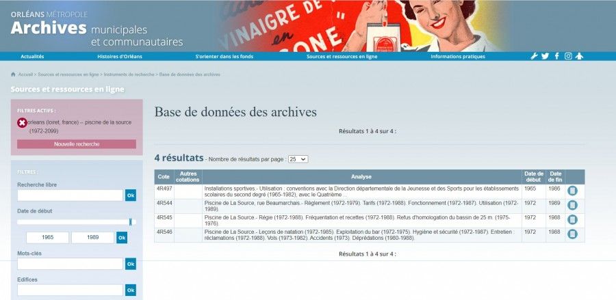The height and width of the screenshot is (300, 616).
Task: Submit the date range Ok button
Action: (x=122, y=238)
